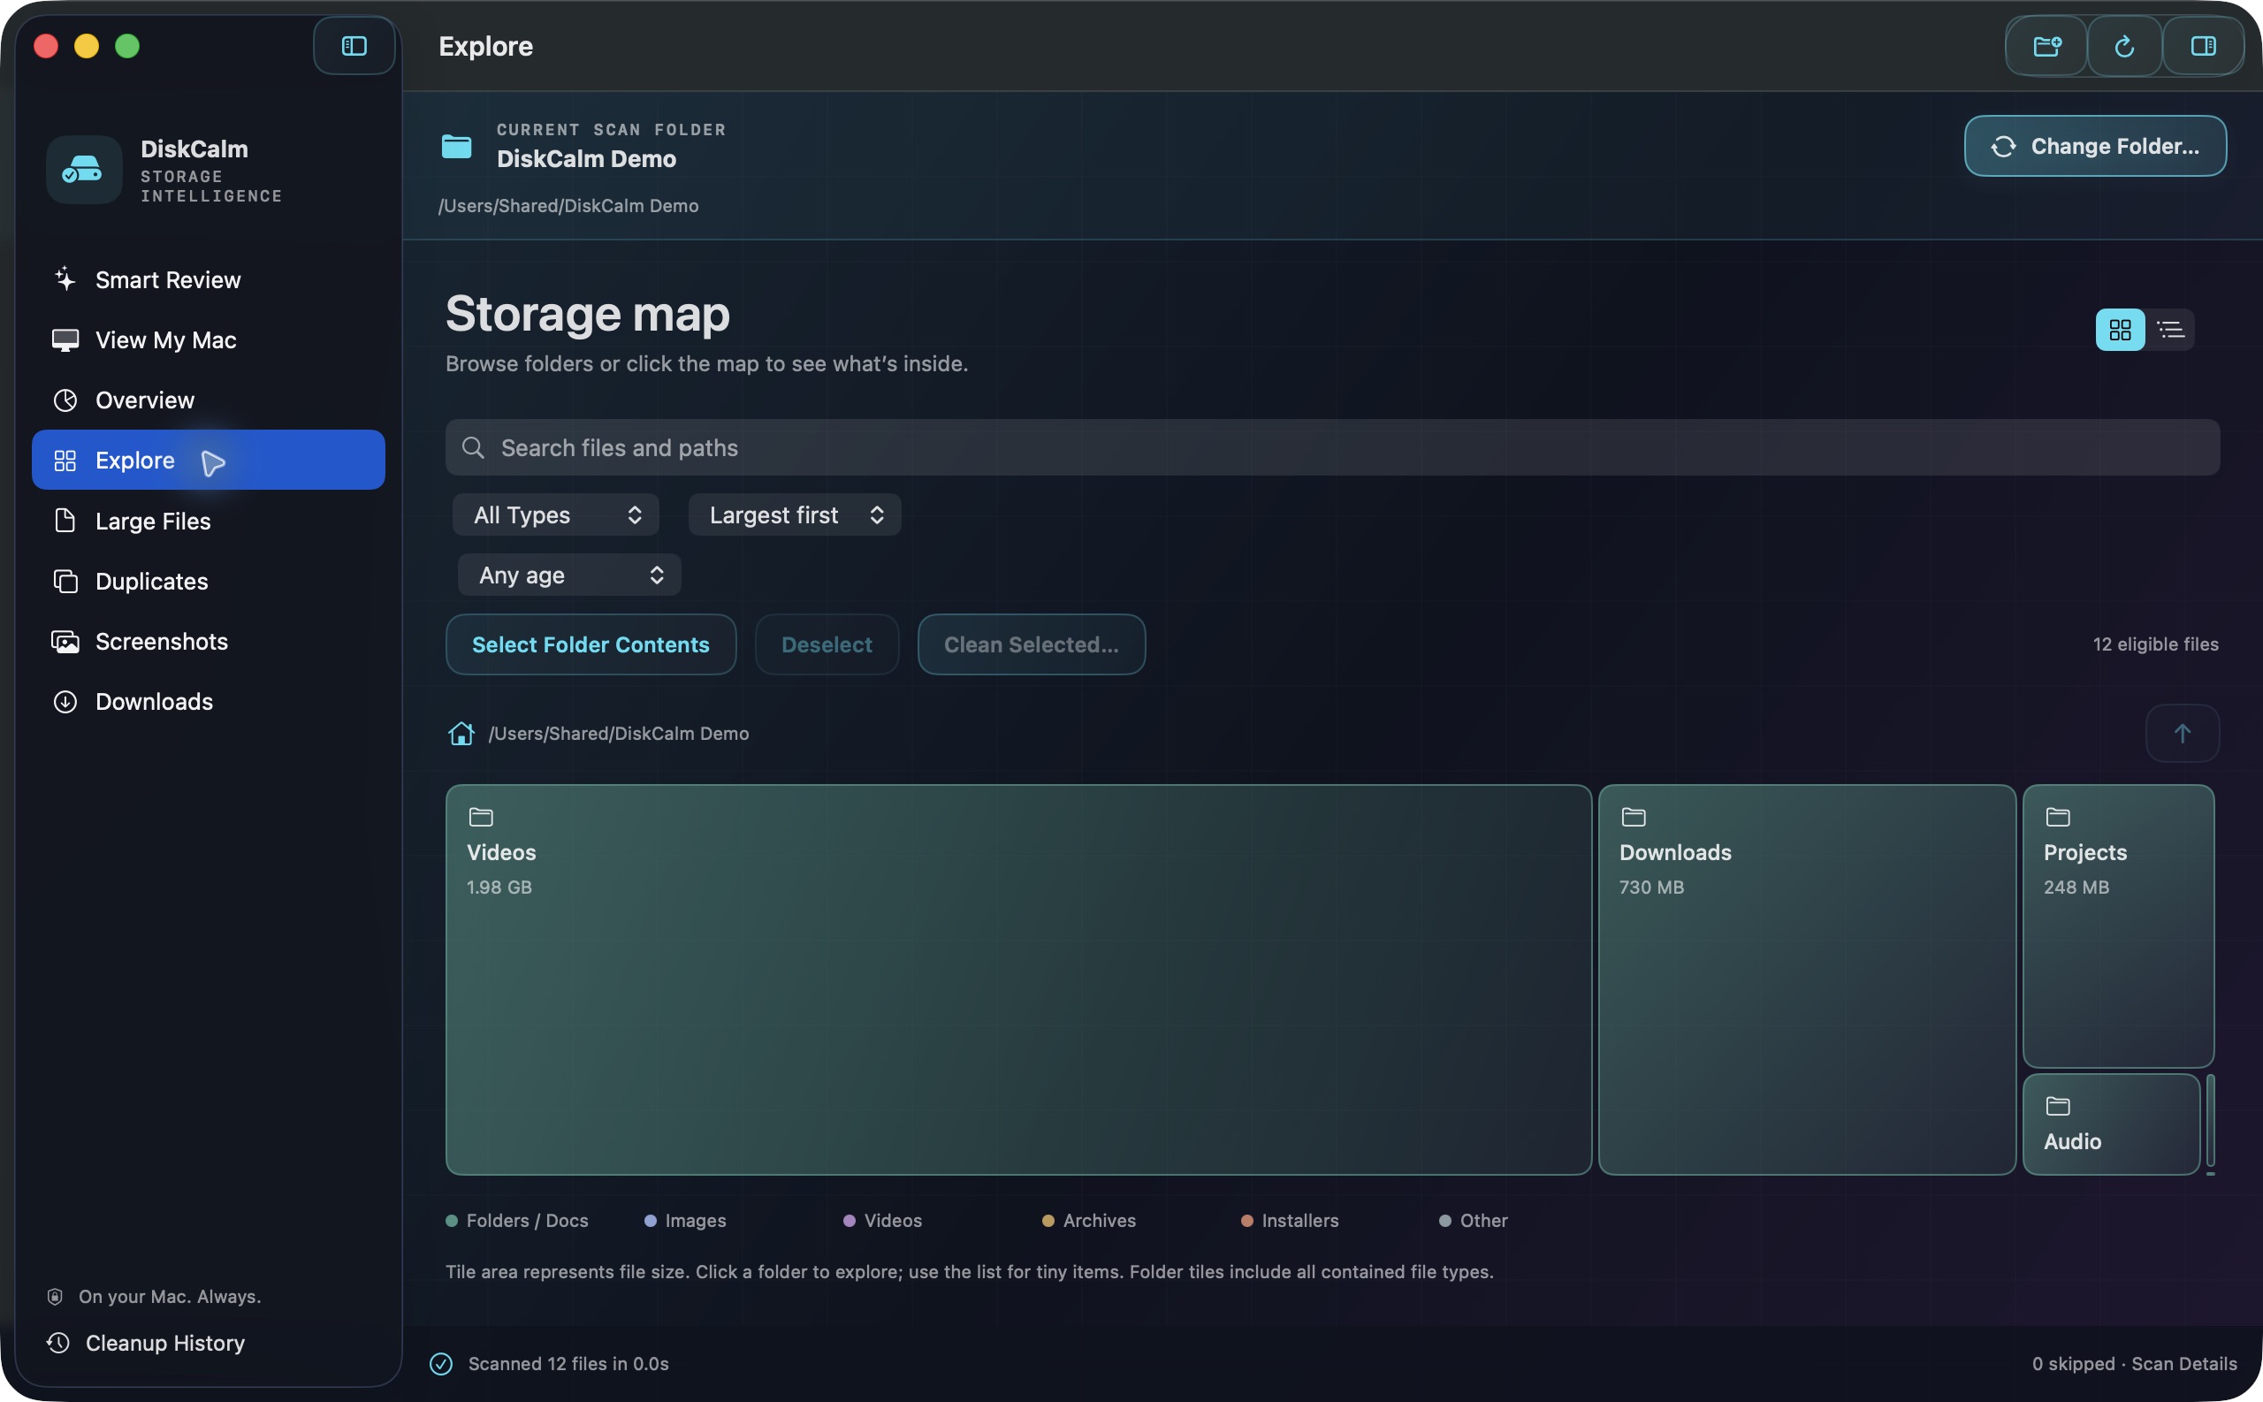Click the DiskCalm app logo icon
Image resolution: width=2263 pixels, height=1402 pixels.
(83, 170)
